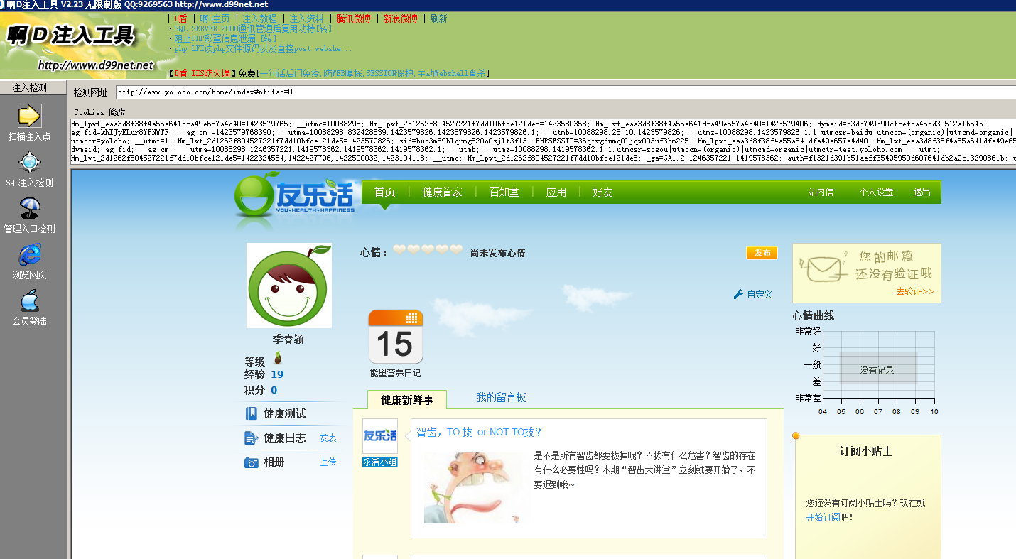The image size is (1016, 559).
Task: Open the 能量营养日记 calendar icon
Action: [x=395, y=337]
